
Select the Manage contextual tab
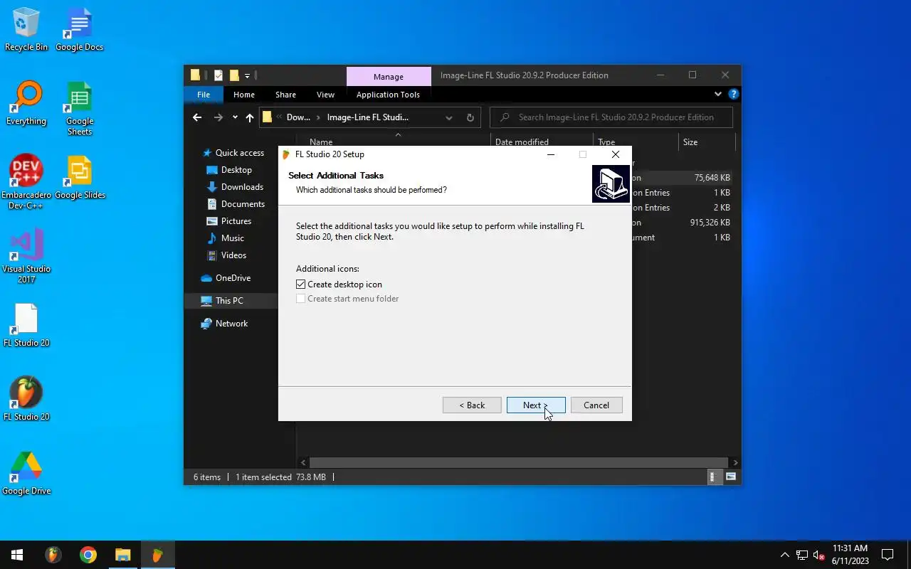[389, 76]
